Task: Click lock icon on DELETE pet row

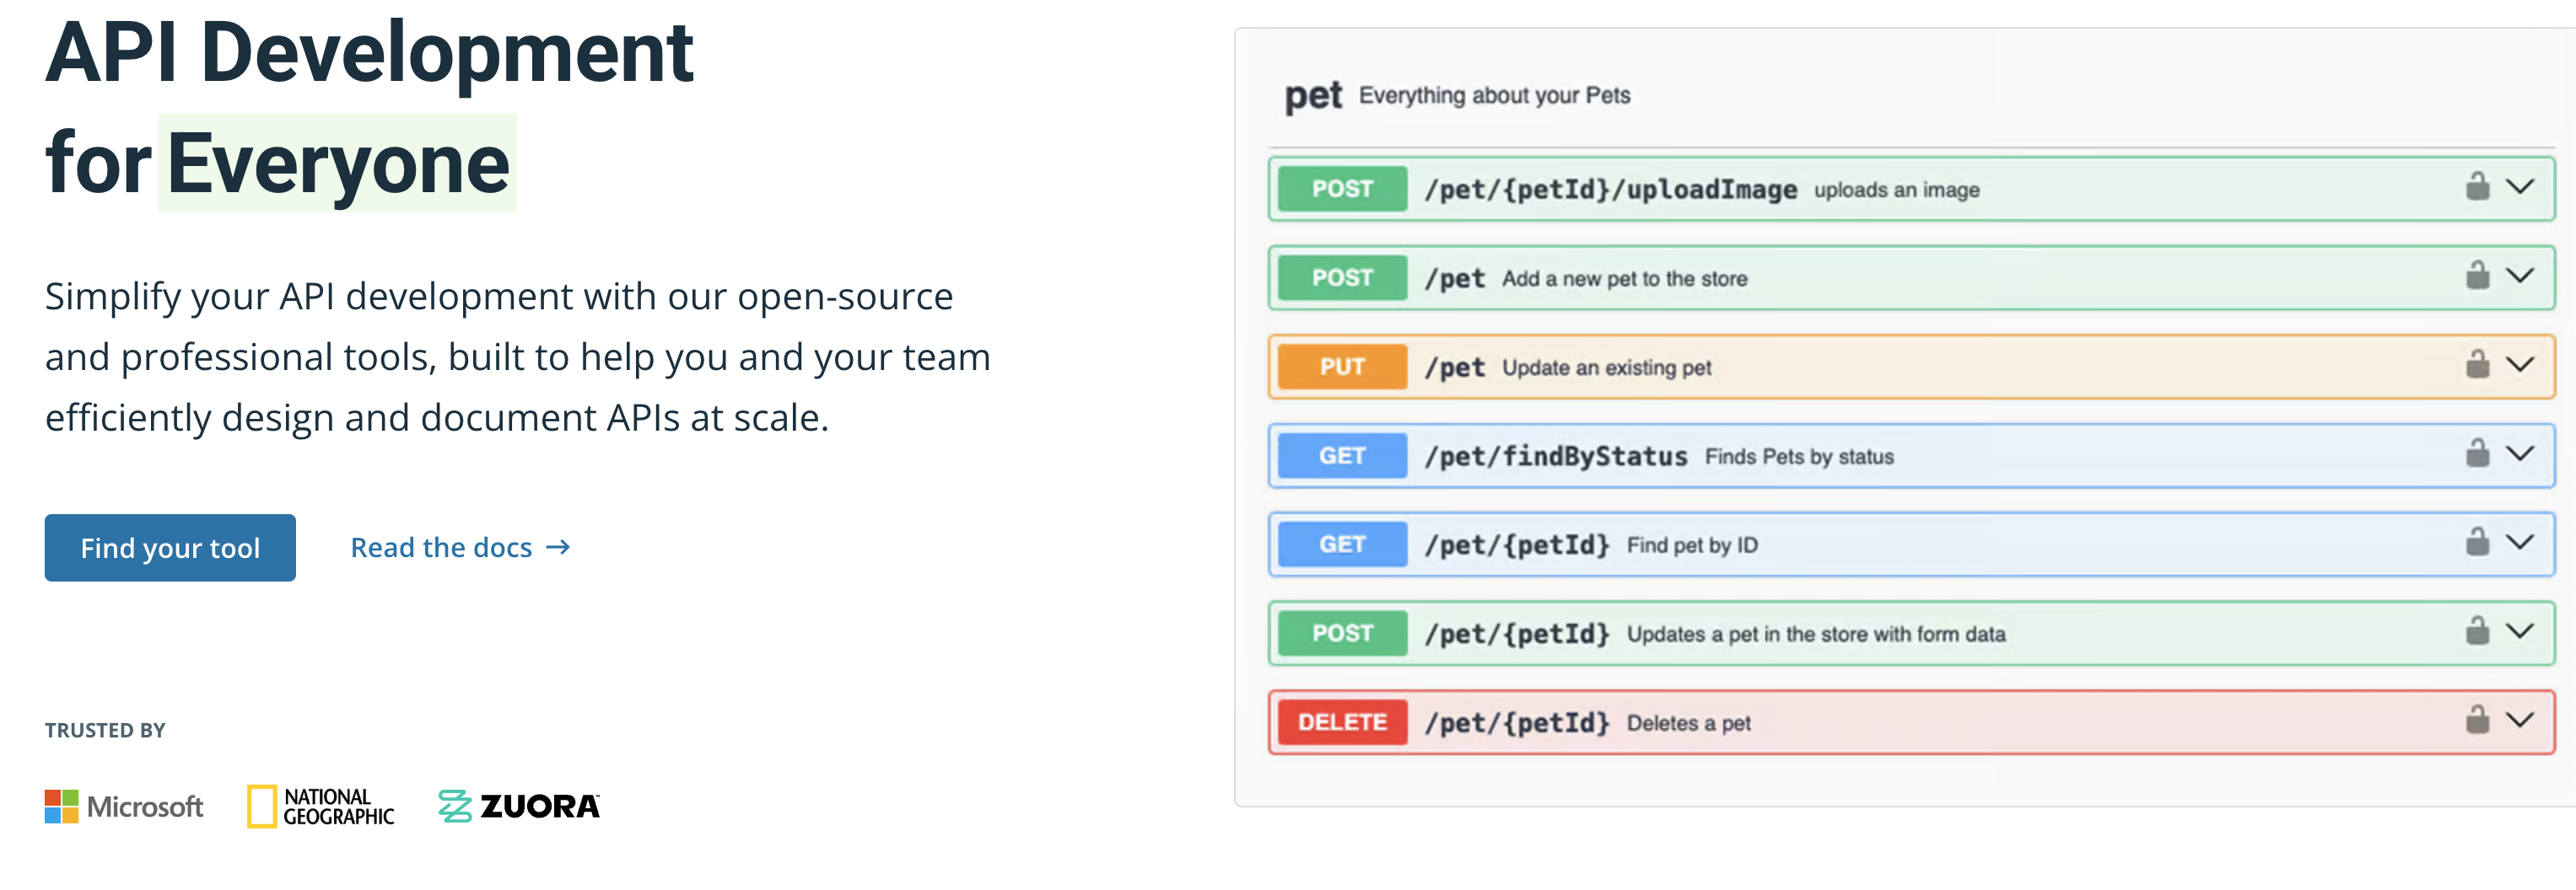Action: 2476,721
